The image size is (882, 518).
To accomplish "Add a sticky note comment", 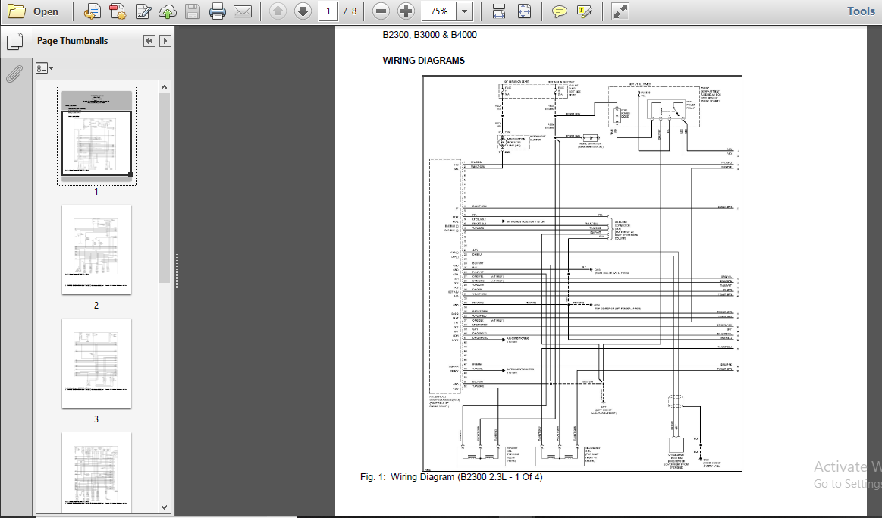I will coord(559,11).
